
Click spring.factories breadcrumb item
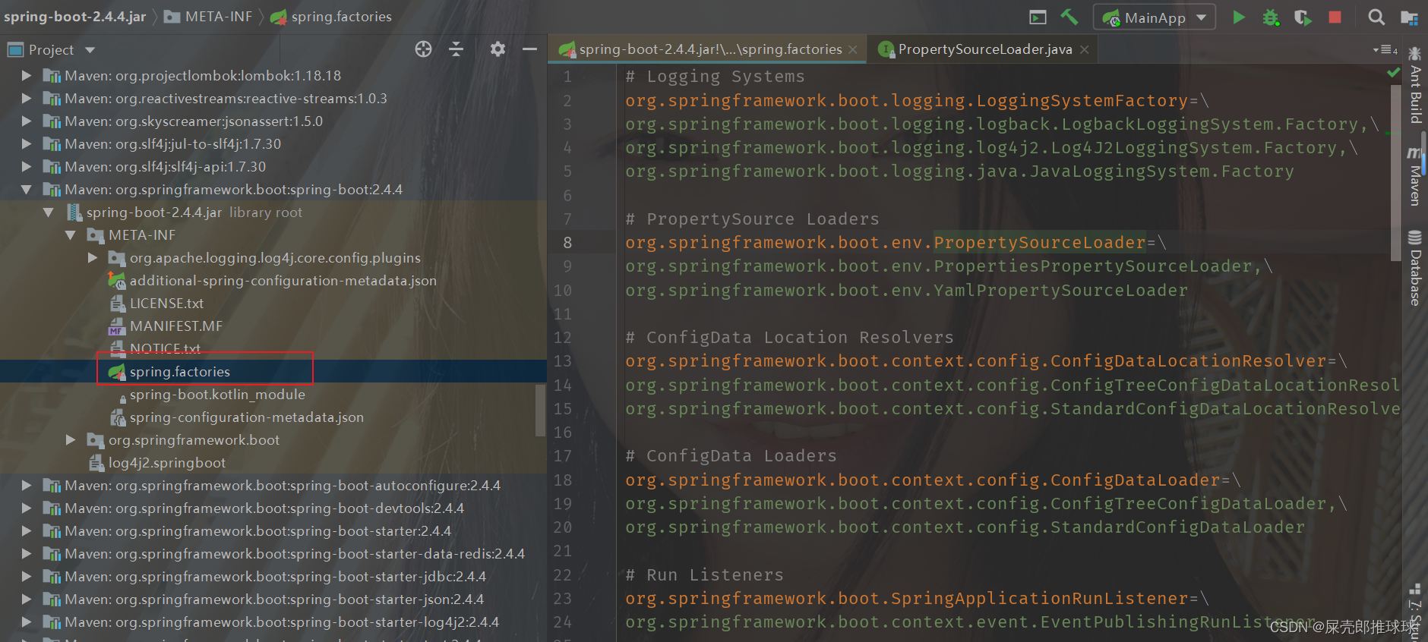click(332, 17)
